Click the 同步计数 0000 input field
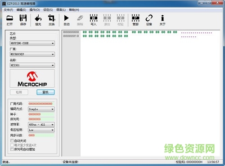Image resolution: width=225 pixels, height=166 pixels. [x=41, y=135]
